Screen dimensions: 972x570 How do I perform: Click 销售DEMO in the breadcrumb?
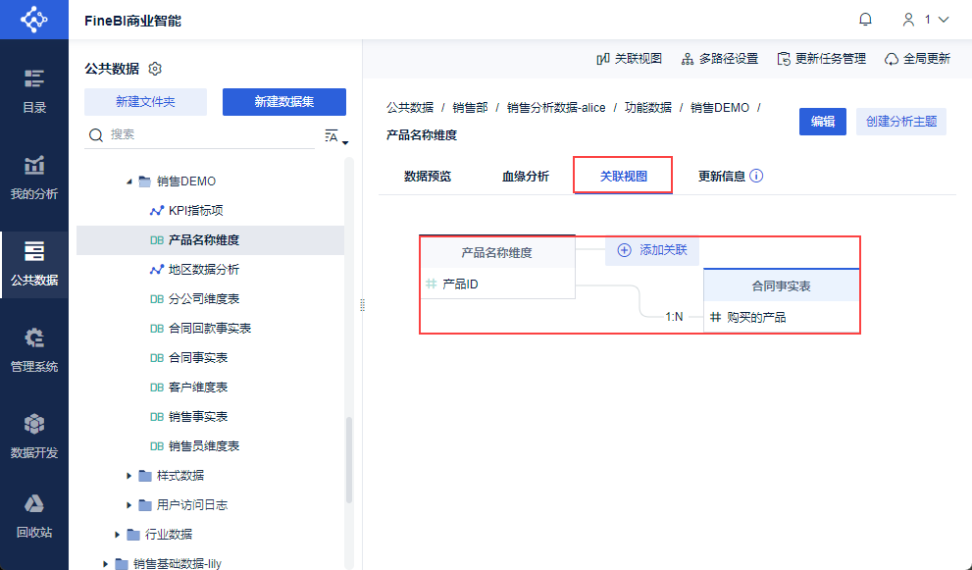pyautogui.click(x=720, y=108)
